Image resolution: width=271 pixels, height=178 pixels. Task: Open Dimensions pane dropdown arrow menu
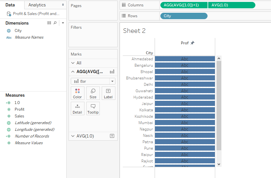(63, 23)
